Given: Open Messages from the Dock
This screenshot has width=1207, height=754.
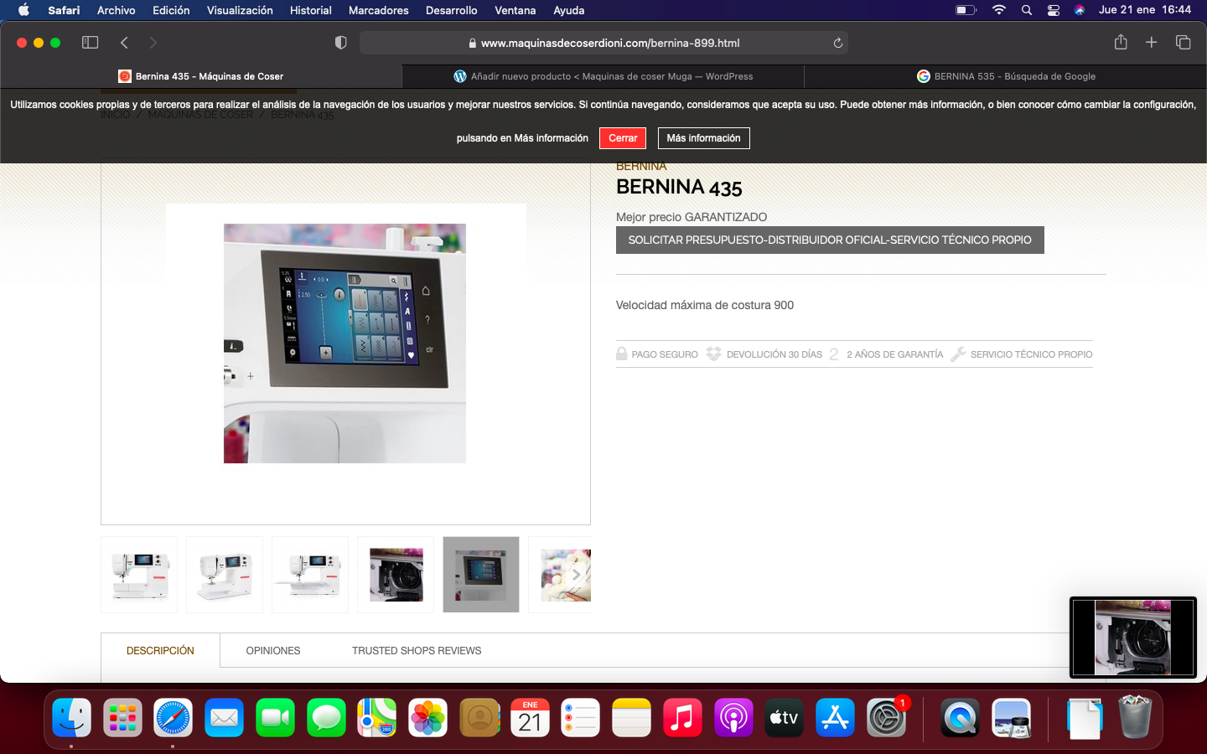Looking at the screenshot, I should [326, 718].
